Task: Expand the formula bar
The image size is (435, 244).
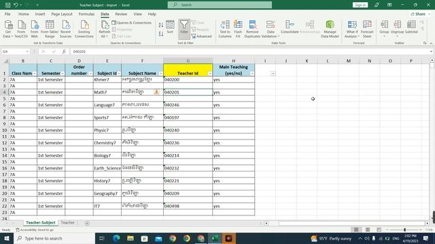Action: pos(431,52)
